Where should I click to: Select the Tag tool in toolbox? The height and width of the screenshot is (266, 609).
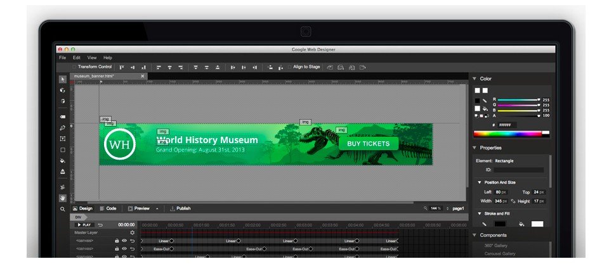tap(62, 117)
